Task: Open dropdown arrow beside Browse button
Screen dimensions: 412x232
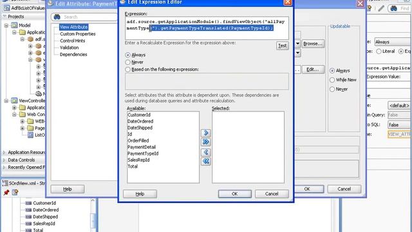Action: [297, 44]
